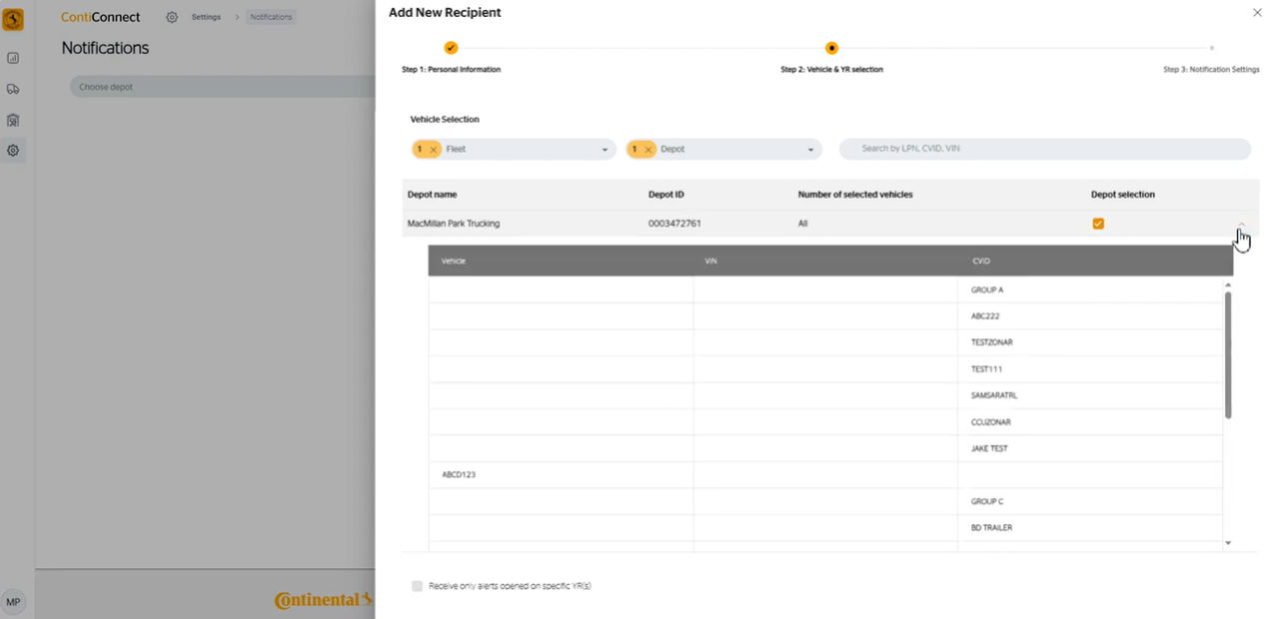The width and height of the screenshot is (1279, 619).
Task: Select the TEST111 vehicle row
Action: (826, 369)
